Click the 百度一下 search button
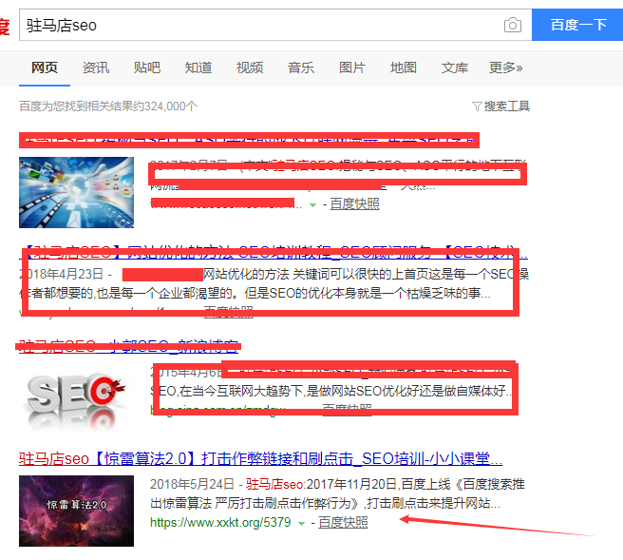 pyautogui.click(x=577, y=25)
